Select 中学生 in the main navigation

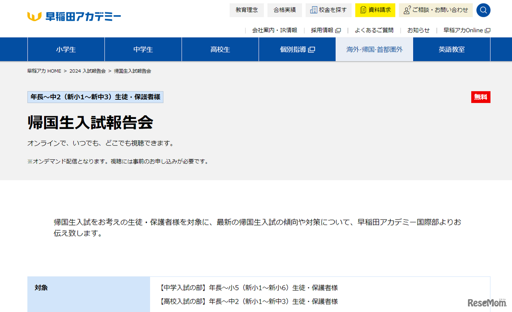pyautogui.click(x=143, y=49)
